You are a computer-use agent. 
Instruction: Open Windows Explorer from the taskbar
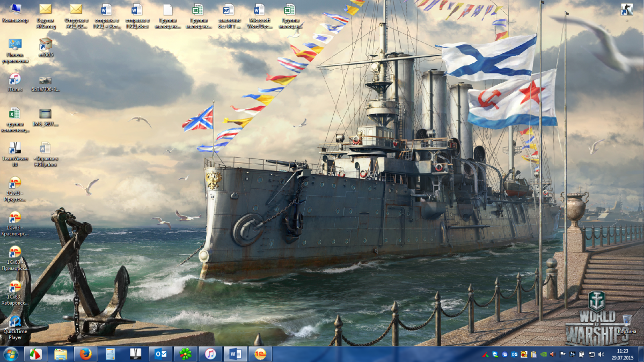pos(61,354)
